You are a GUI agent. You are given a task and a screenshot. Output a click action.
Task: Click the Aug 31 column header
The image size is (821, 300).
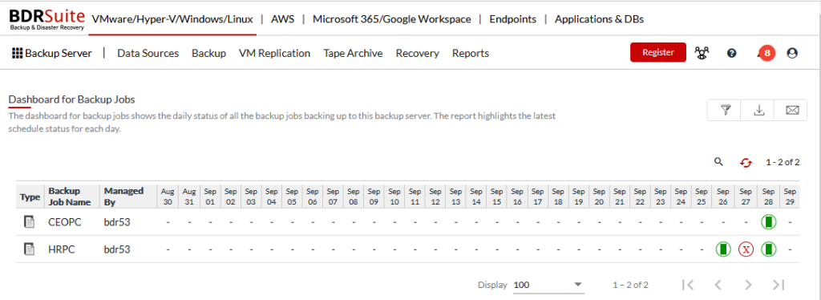point(189,197)
